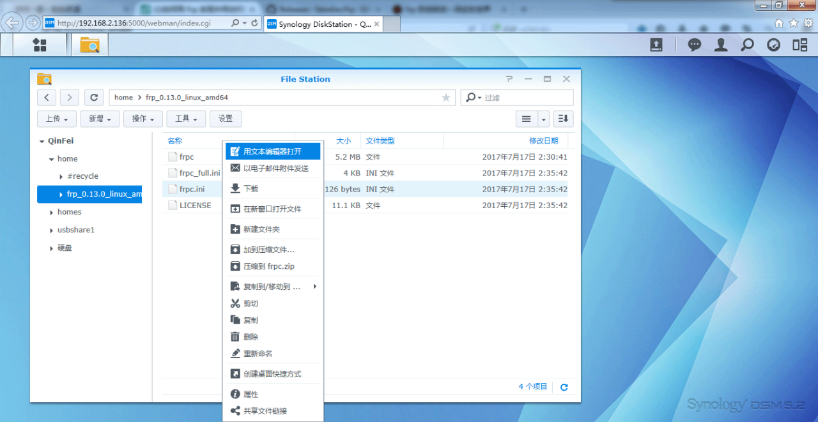Open the user account options icon
Image resolution: width=818 pixels, height=422 pixels.
(x=721, y=45)
